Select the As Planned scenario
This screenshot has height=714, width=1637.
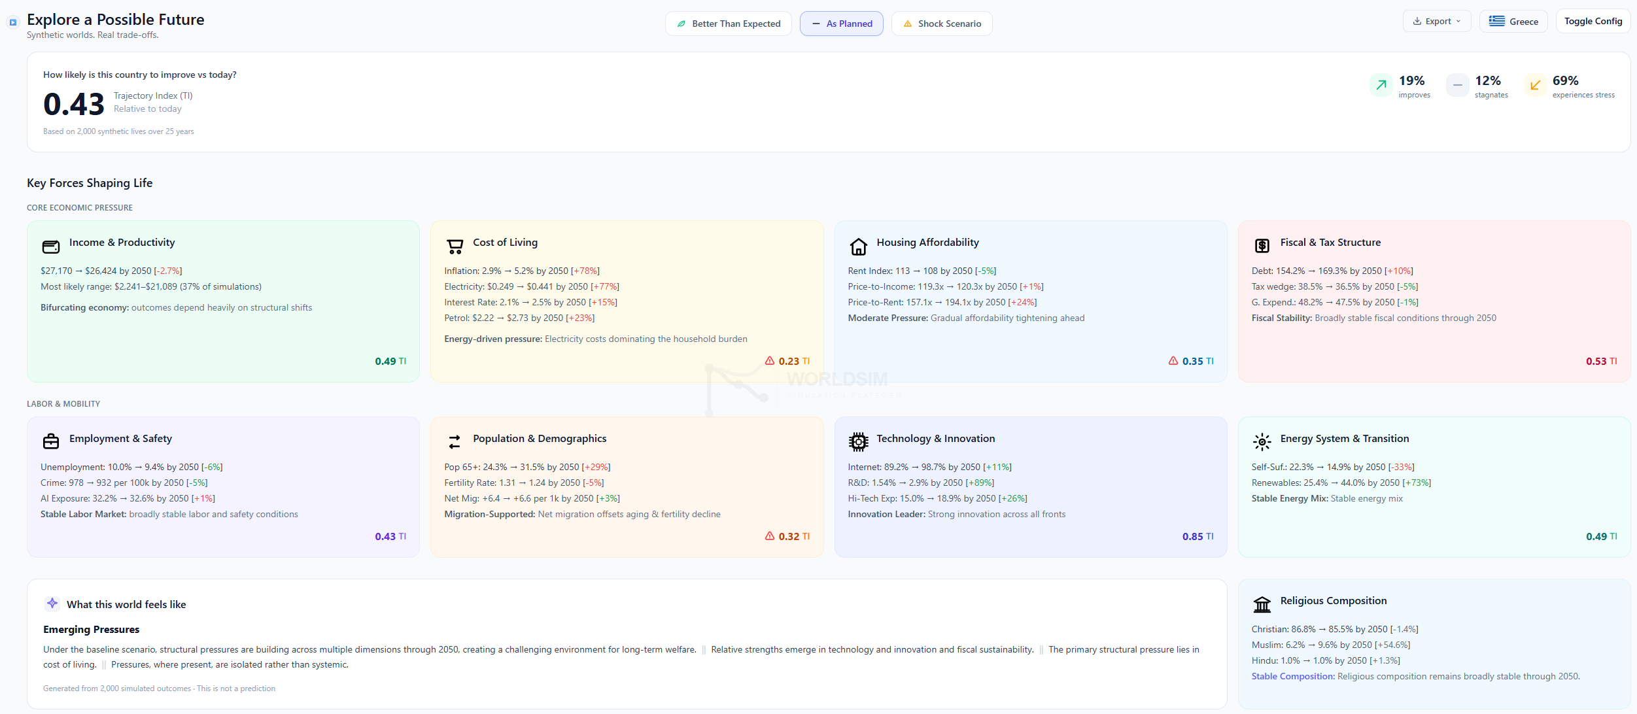click(x=841, y=24)
